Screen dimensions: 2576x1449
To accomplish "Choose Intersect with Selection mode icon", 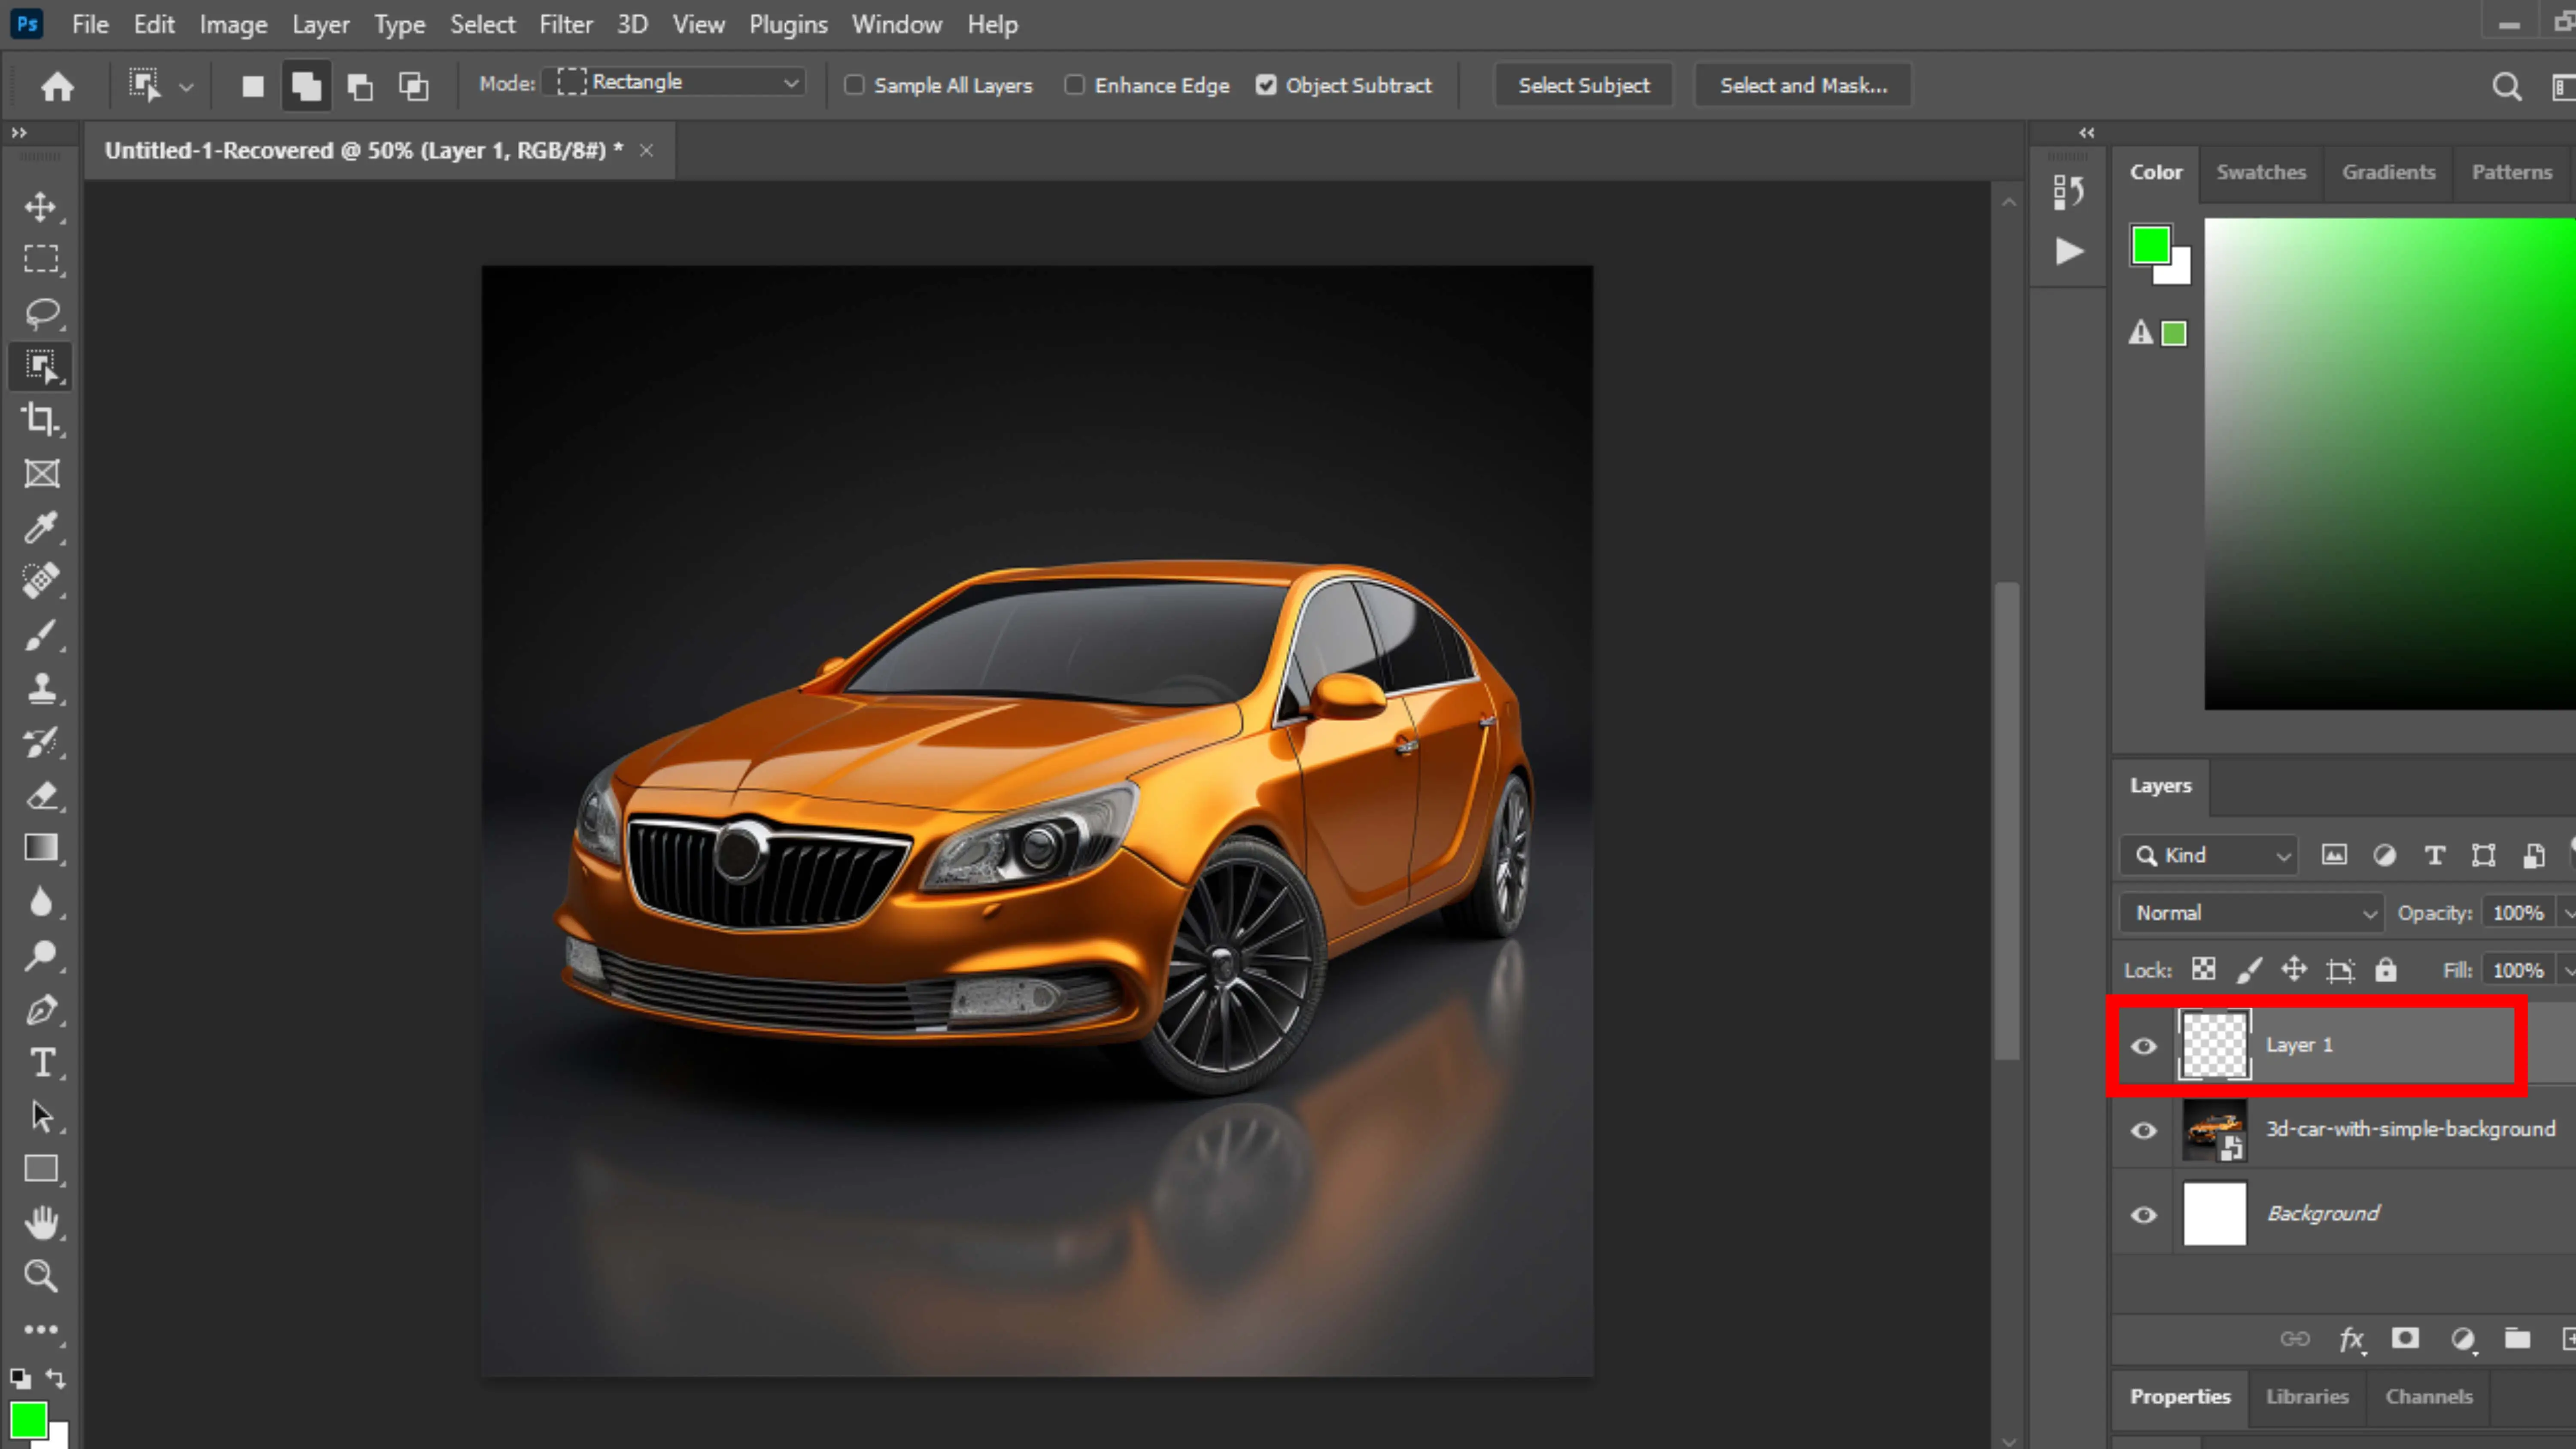I will (x=414, y=87).
